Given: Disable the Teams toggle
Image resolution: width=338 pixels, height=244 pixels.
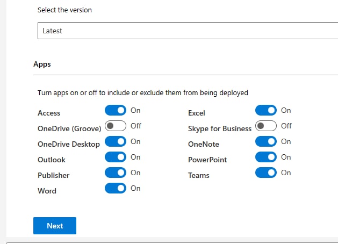Looking at the screenshot, I should 266,173.
